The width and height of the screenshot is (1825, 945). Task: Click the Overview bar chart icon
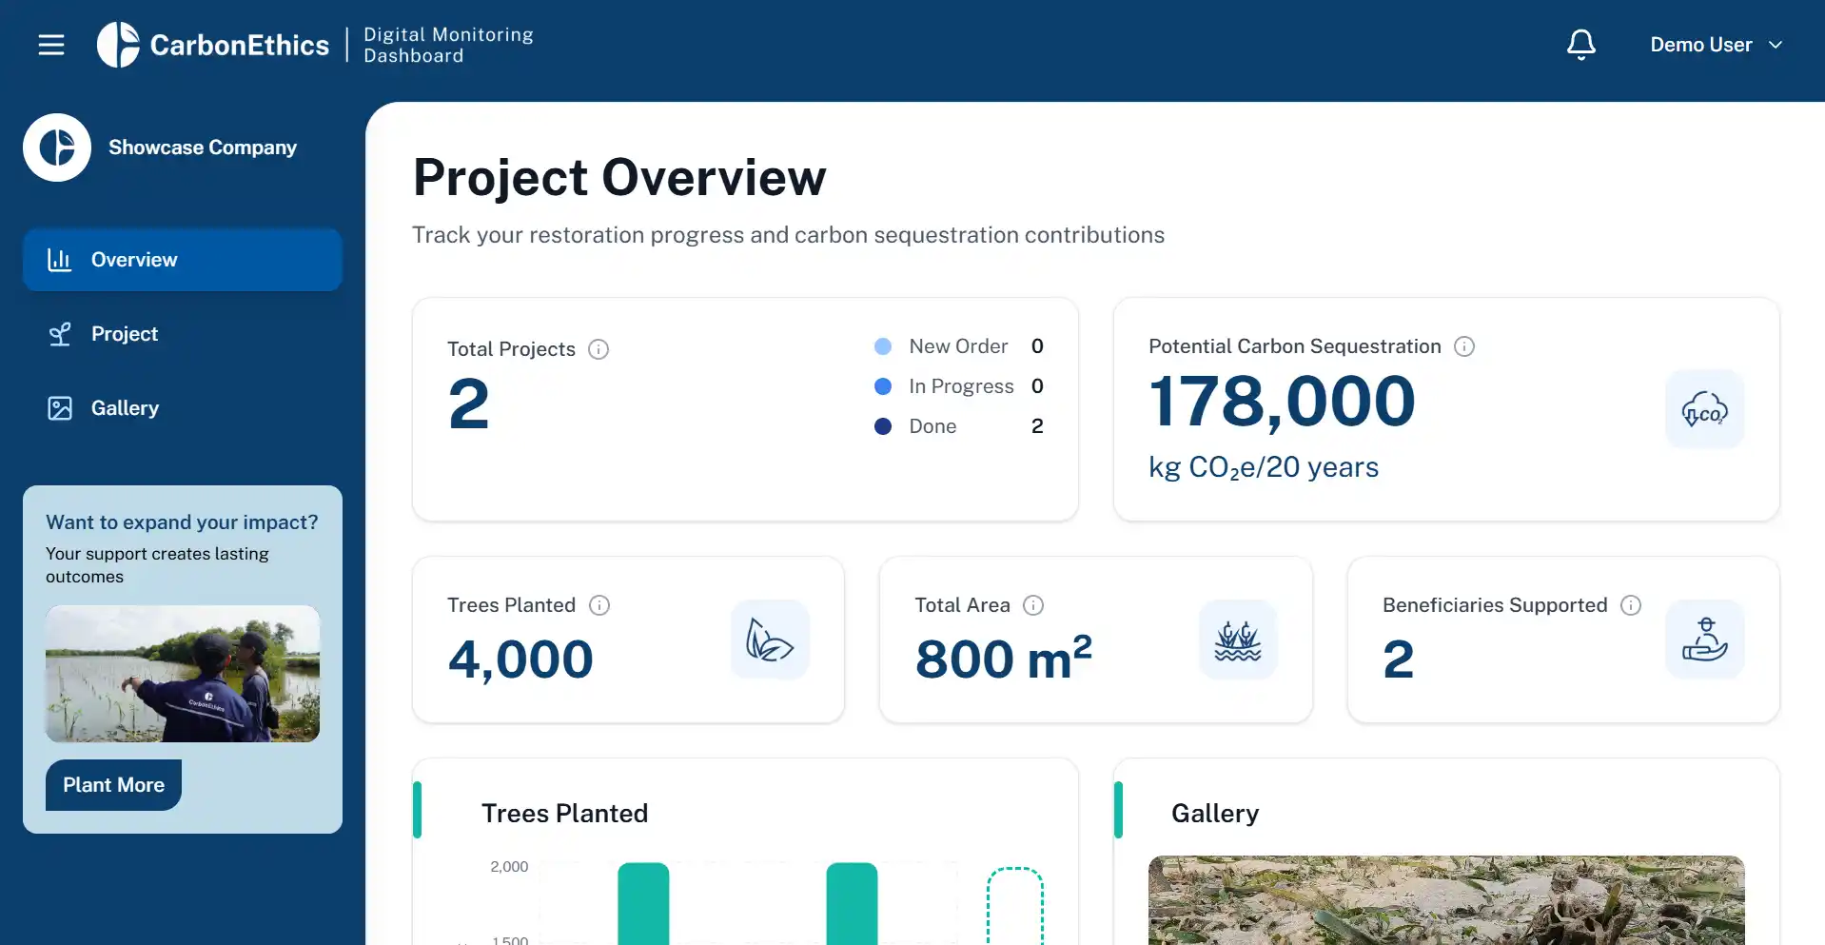60,260
